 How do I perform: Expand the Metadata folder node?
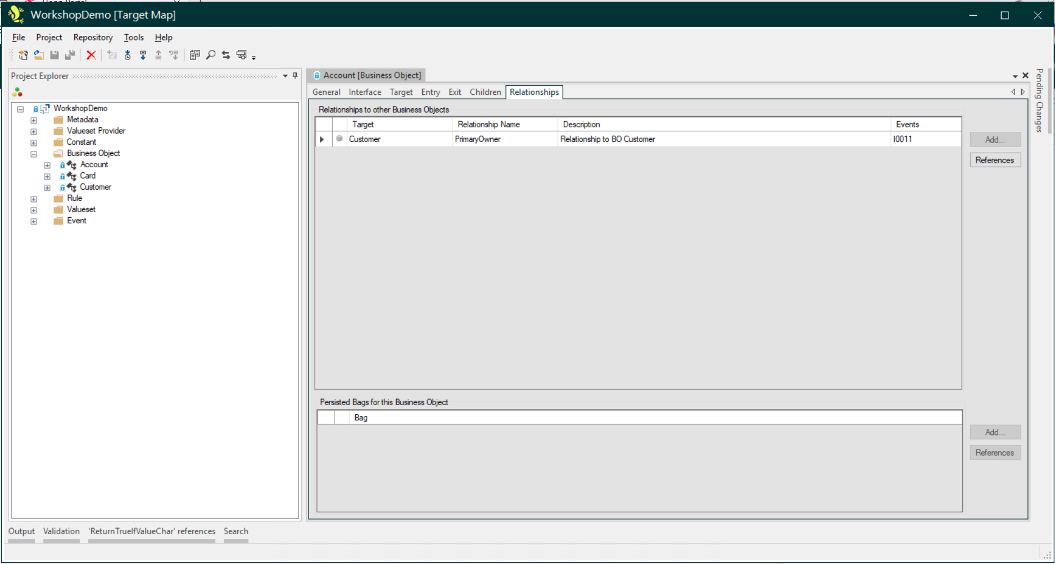coord(34,120)
